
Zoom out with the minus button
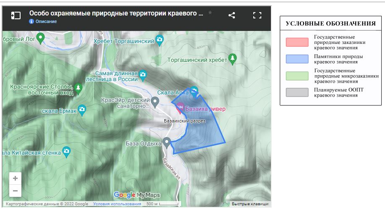(15, 191)
